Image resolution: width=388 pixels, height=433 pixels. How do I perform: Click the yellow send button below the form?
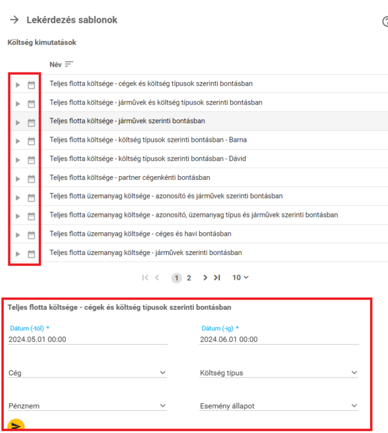[17, 425]
